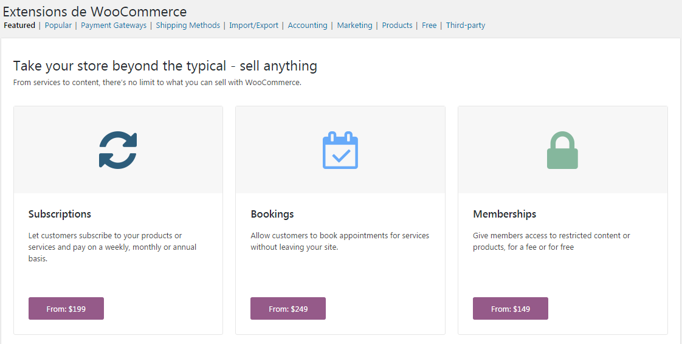Screen dimensions: 682x344
Task: Click the Subscriptions card title
Action: coord(60,214)
